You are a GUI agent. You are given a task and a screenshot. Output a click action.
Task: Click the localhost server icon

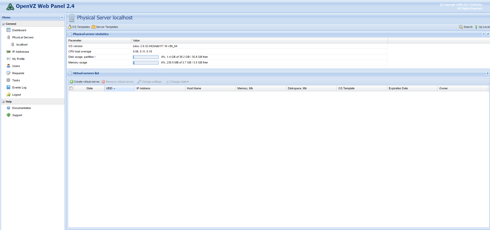[x=13, y=44]
